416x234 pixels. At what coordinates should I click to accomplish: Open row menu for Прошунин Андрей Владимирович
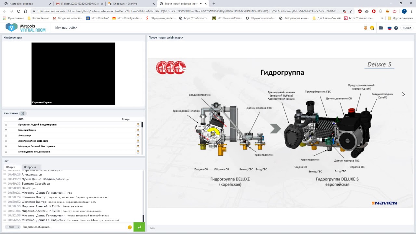[6, 125]
